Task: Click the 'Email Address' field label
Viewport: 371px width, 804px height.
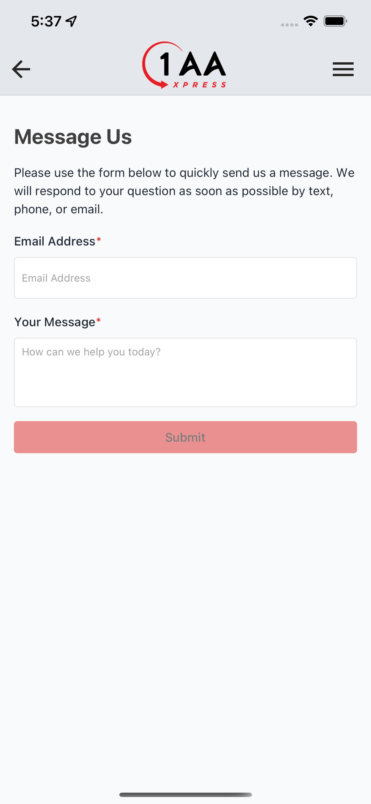Action: (55, 241)
